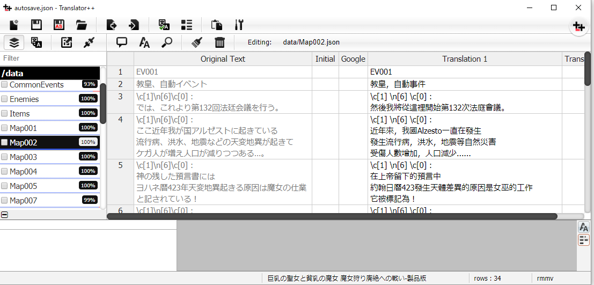Click the Translator++ logo button at top right
The width and height of the screenshot is (594, 285).
578,26
